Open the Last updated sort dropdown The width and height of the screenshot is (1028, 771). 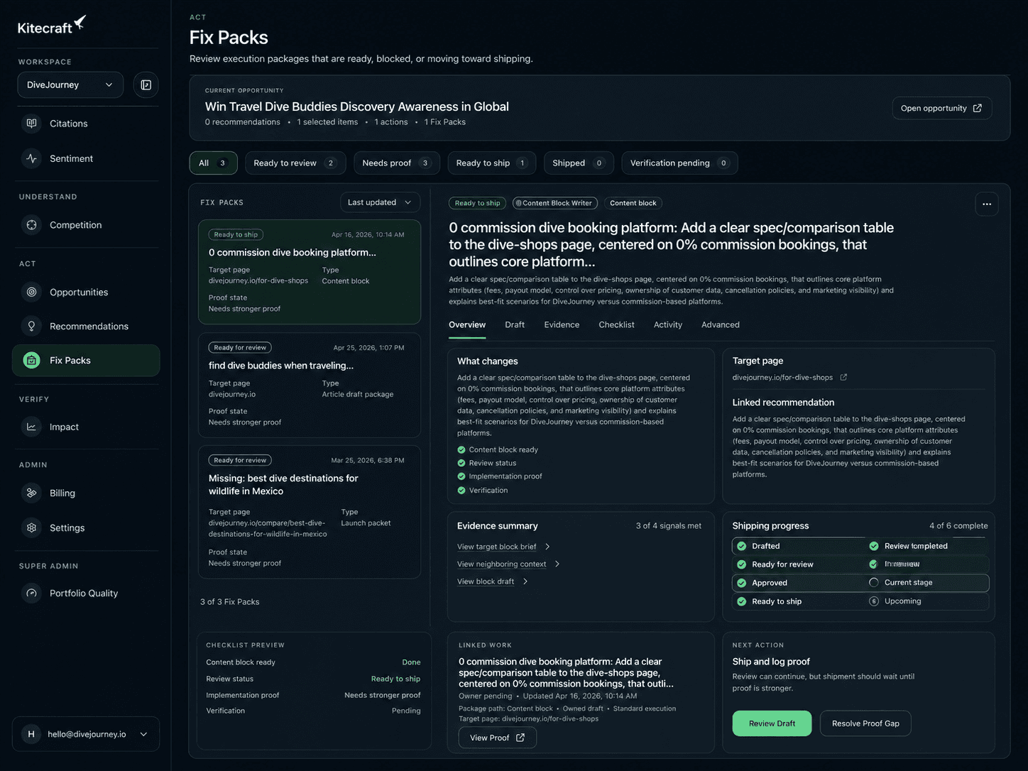point(380,202)
